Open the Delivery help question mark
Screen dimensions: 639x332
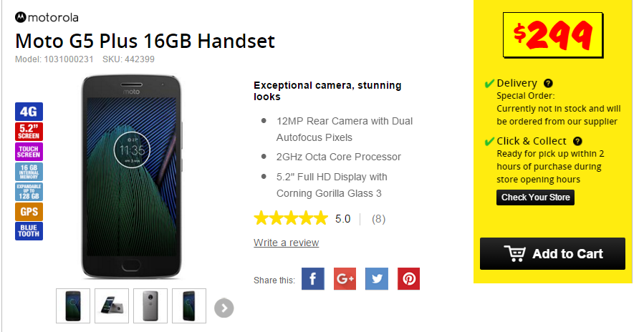point(549,84)
